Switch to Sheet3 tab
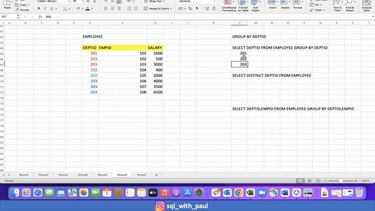Image resolution: width=375 pixels, height=211 pixels. pyautogui.click(x=63, y=175)
